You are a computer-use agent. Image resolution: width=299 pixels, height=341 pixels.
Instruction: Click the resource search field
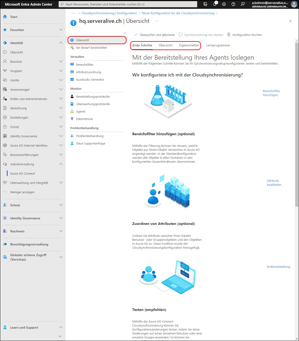click(128, 4)
